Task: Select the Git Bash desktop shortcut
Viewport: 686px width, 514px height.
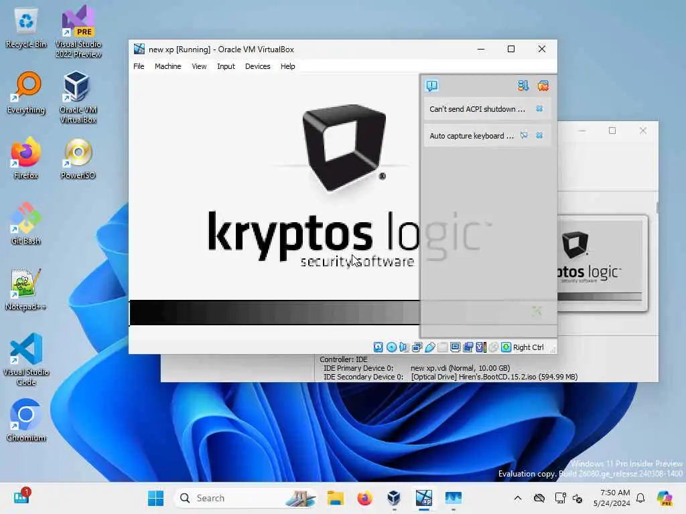Action: pos(26,224)
